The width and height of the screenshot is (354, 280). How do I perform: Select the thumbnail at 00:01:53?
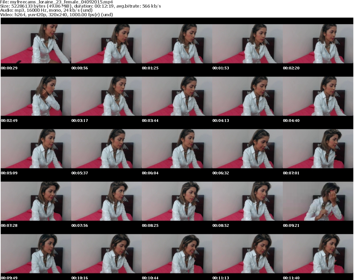click(248, 44)
